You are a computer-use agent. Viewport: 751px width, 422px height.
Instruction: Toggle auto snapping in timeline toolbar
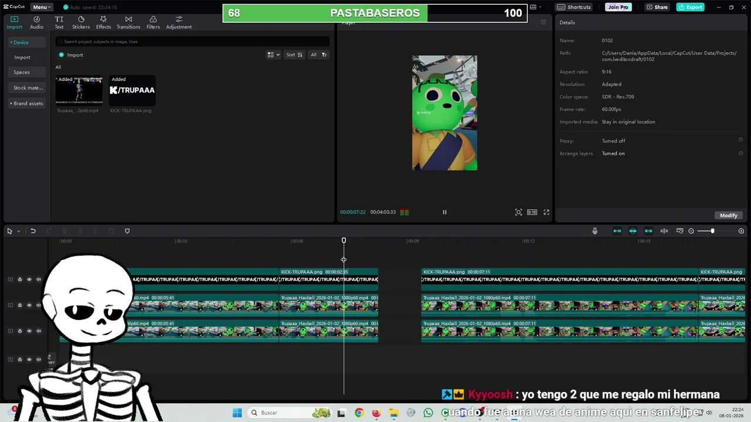[x=633, y=231]
